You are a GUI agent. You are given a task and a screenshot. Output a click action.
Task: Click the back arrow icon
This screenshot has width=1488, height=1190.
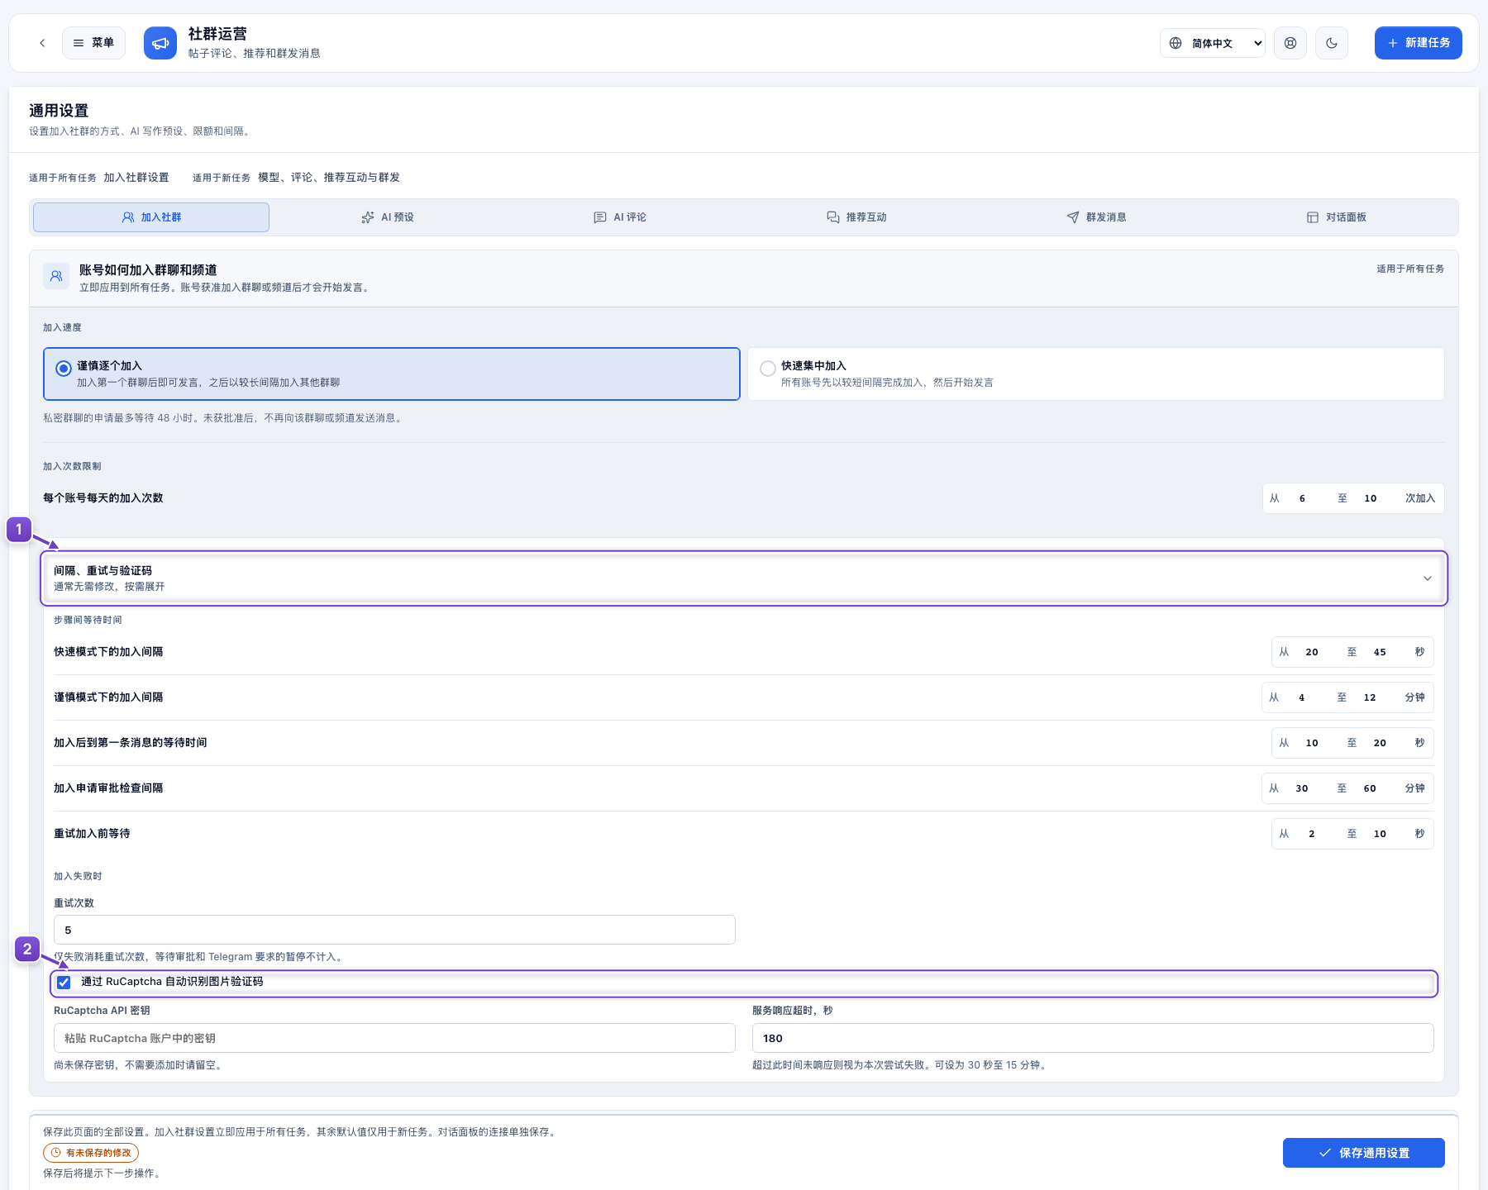pyautogui.click(x=42, y=43)
